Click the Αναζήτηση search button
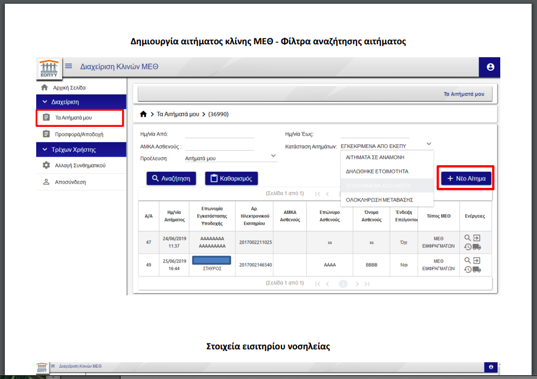The height and width of the screenshot is (379, 537). (x=171, y=178)
